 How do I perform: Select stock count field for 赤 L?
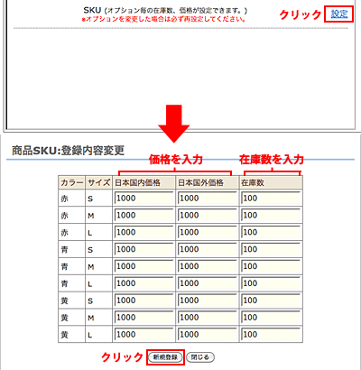[271, 232]
